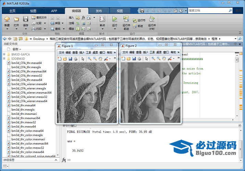Select the edit-plot arrow cursor in Figure 2
245x171 pixels.
(147, 59)
